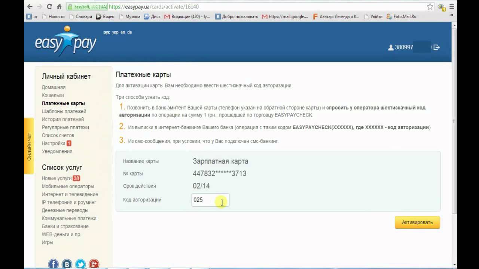Click the logout icon beside phone number

437,47
